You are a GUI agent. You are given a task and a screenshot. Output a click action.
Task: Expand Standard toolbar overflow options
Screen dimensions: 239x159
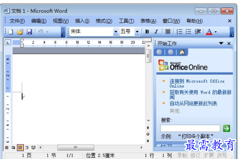pos(63,32)
